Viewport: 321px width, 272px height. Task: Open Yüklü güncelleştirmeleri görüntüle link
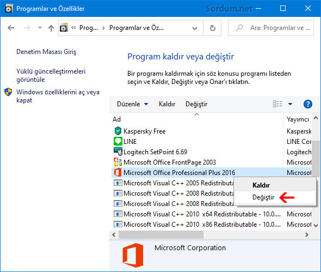coord(51,75)
